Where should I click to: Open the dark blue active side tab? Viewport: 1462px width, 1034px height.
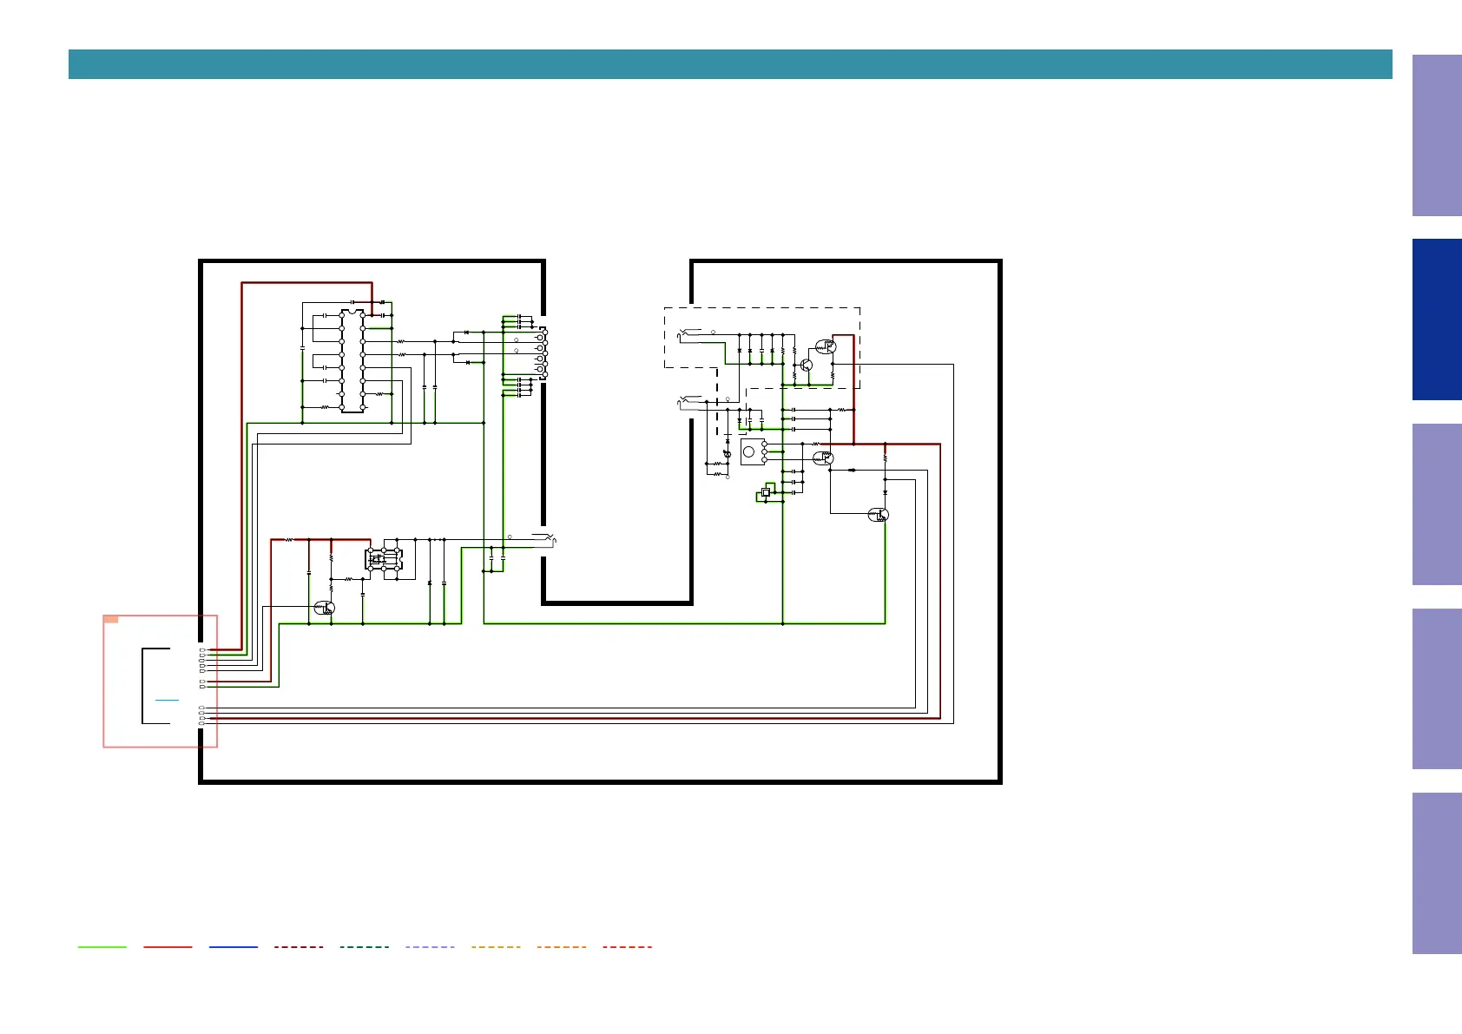pyautogui.click(x=1436, y=319)
